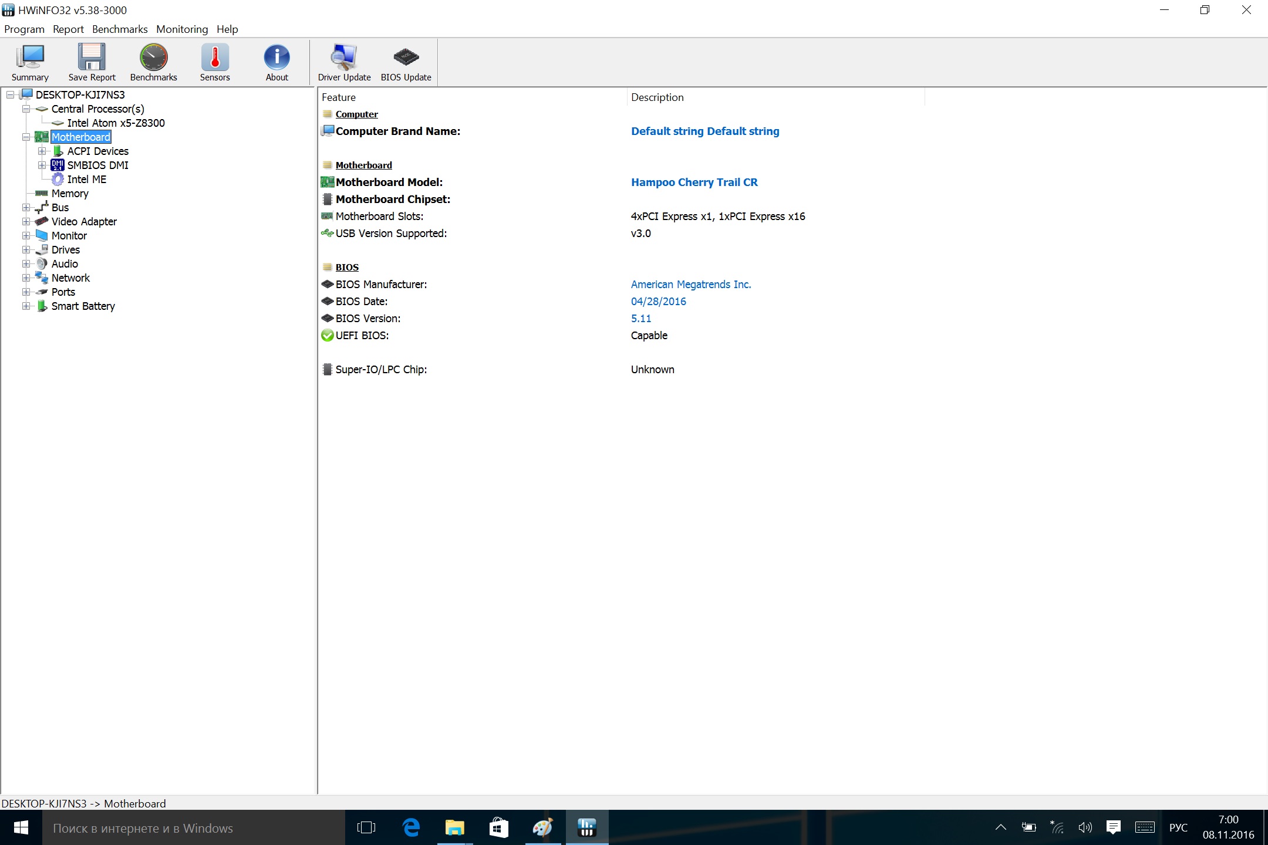Expand the Video Adapter node

click(x=26, y=221)
